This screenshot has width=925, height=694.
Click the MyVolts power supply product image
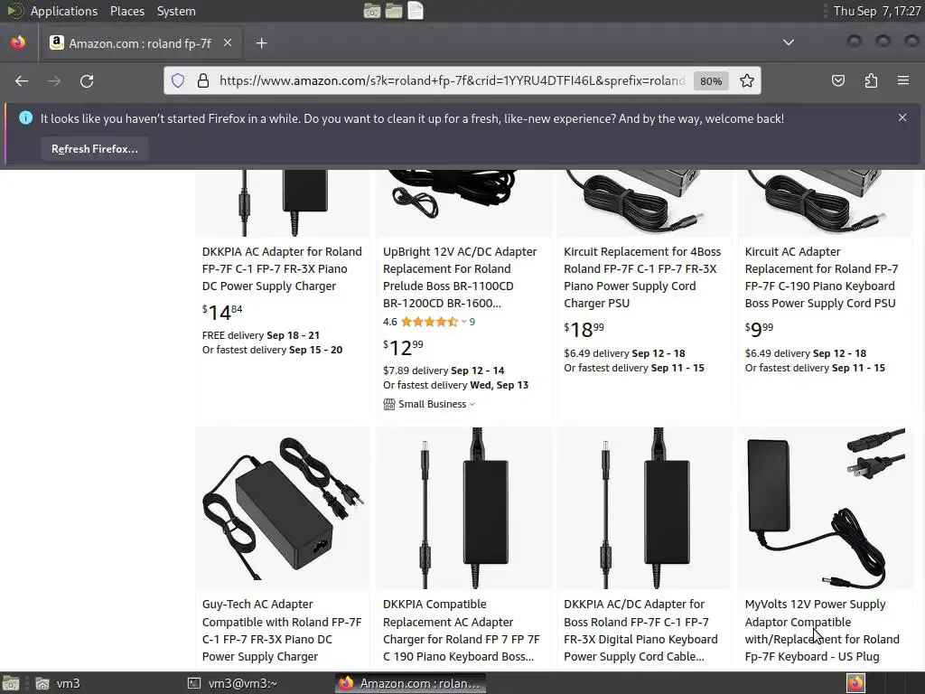pos(826,508)
